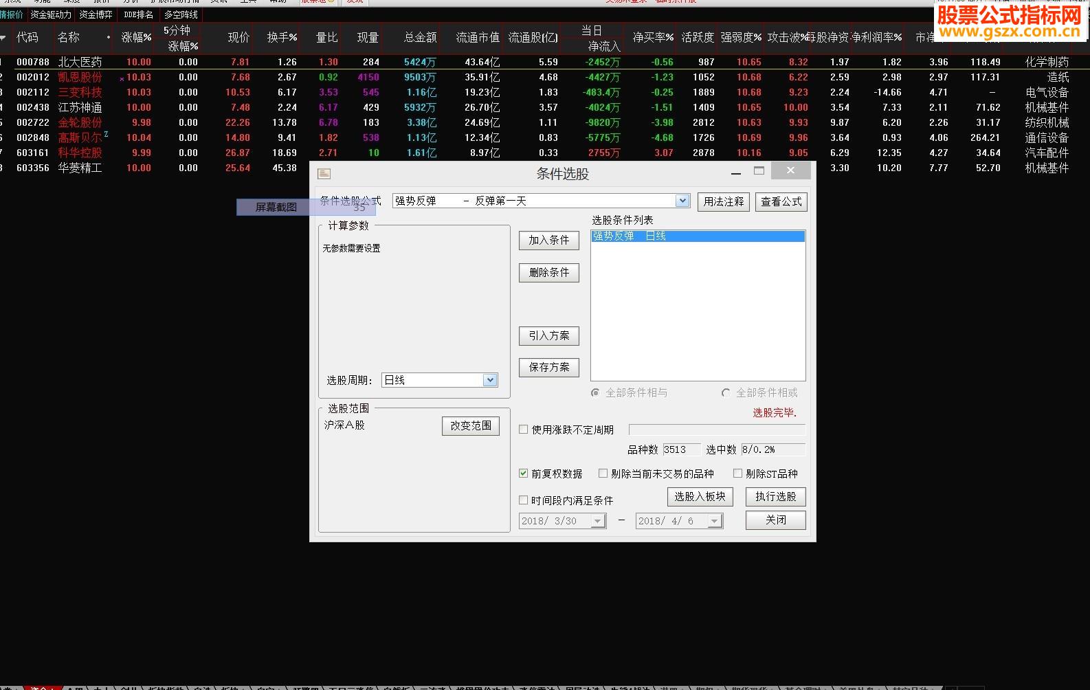The width and height of the screenshot is (1090, 690).
Task: Select the 全部条件相或 radio button
Action: (726, 392)
